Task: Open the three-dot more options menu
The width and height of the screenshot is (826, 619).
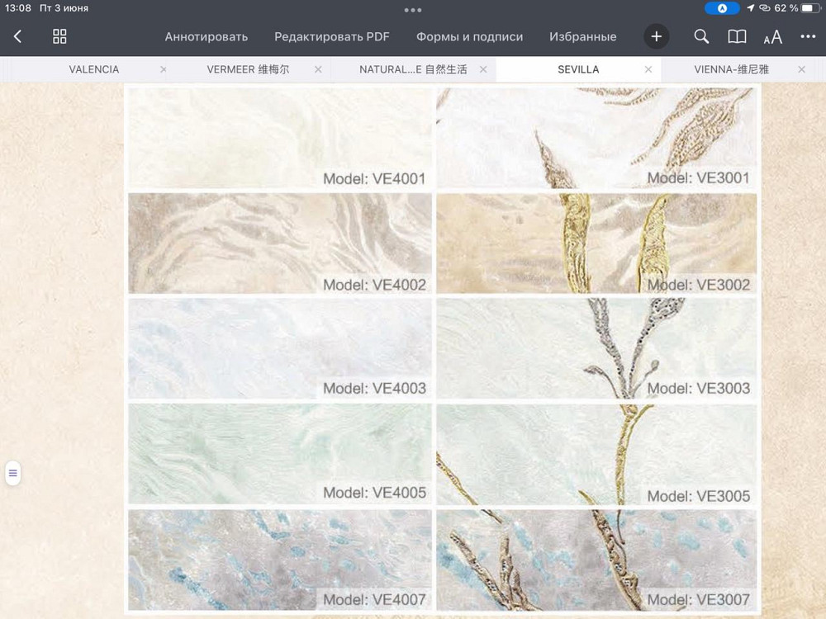Action: (x=808, y=36)
